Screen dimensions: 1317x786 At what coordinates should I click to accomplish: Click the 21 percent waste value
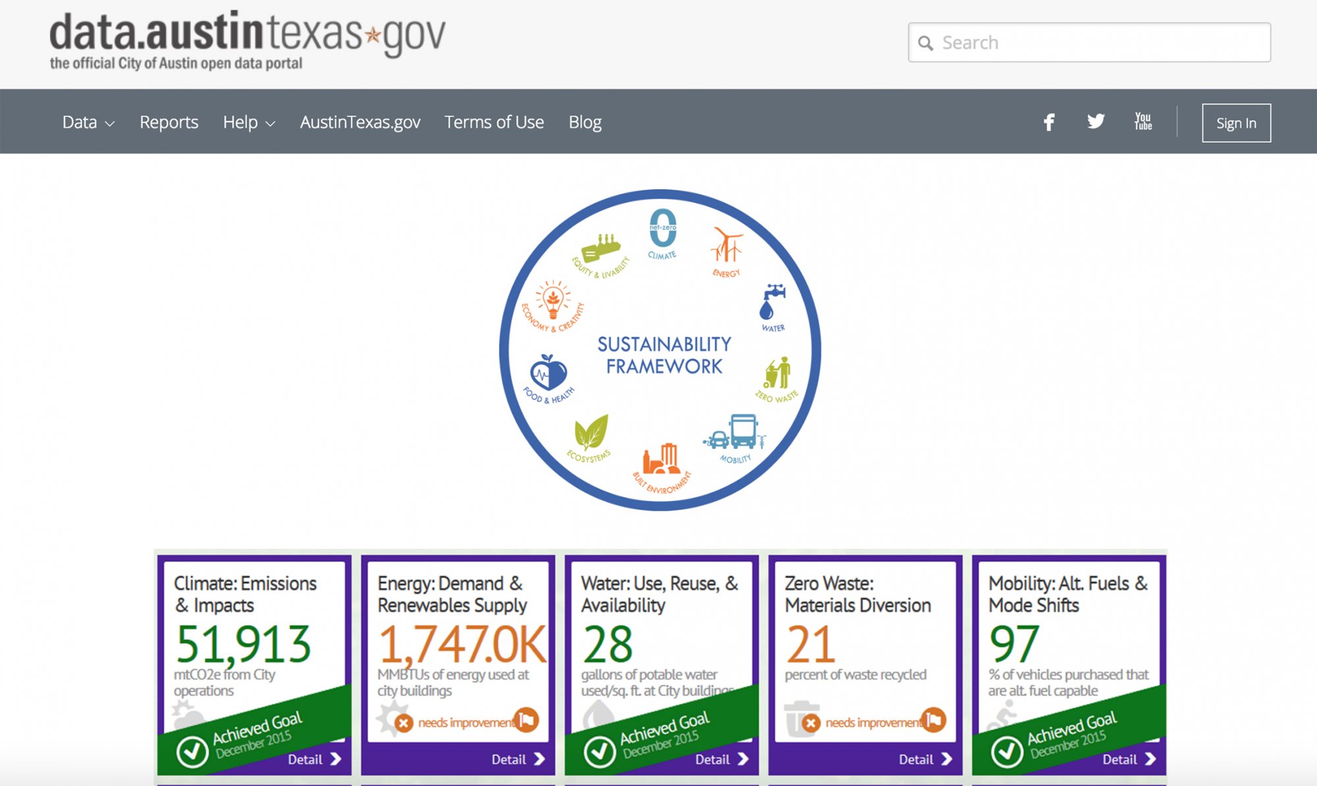point(811,643)
